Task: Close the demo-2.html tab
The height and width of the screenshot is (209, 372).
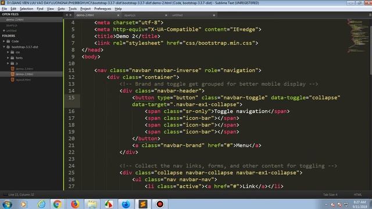Action: (x=118, y=15)
